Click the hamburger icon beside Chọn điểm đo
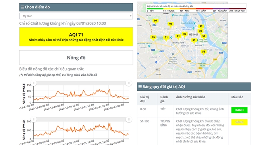Viewport: 262px width, 145px height. click(x=22, y=7)
